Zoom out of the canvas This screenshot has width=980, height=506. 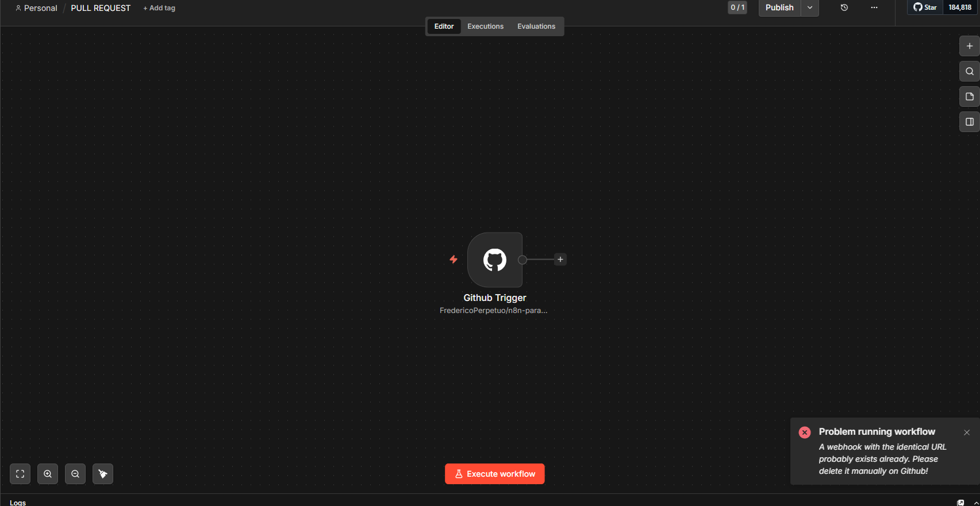point(75,474)
